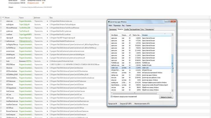This screenshot has height=118, width=211.
Task: Open action dropdown for AscRegistryFilter.sys row
Action: pos(47,45)
